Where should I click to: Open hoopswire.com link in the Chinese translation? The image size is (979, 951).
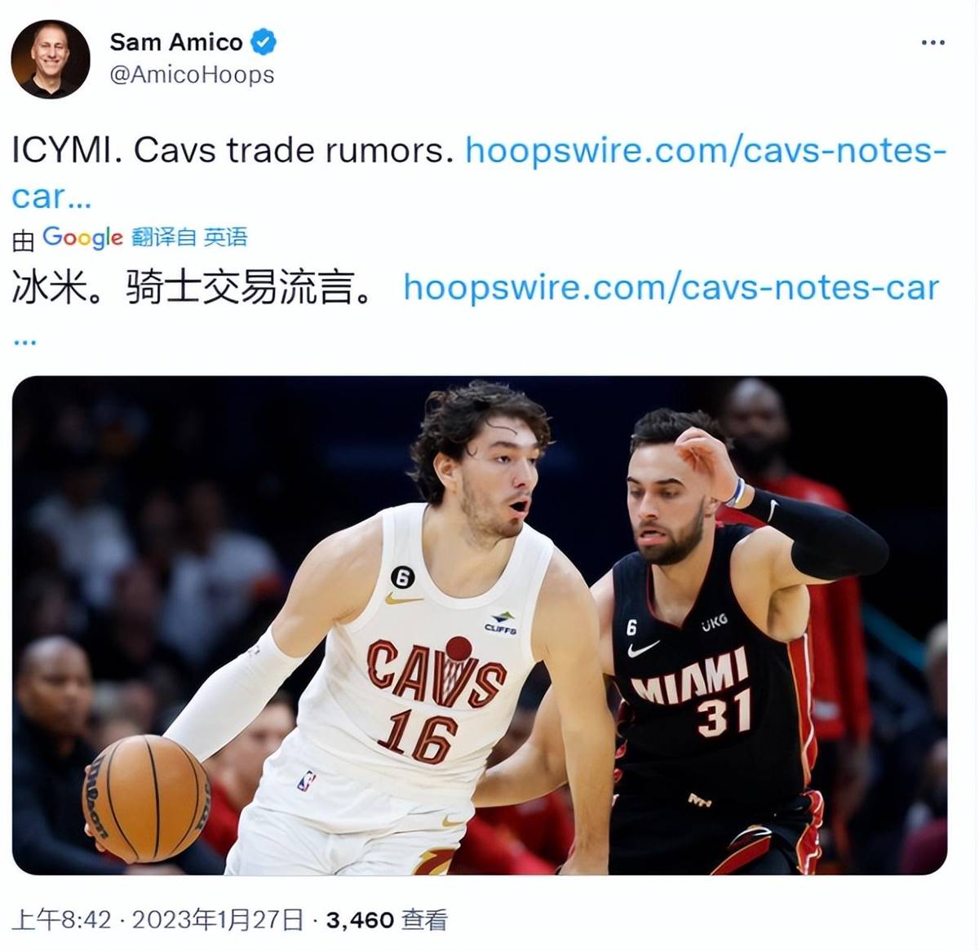[x=671, y=288]
